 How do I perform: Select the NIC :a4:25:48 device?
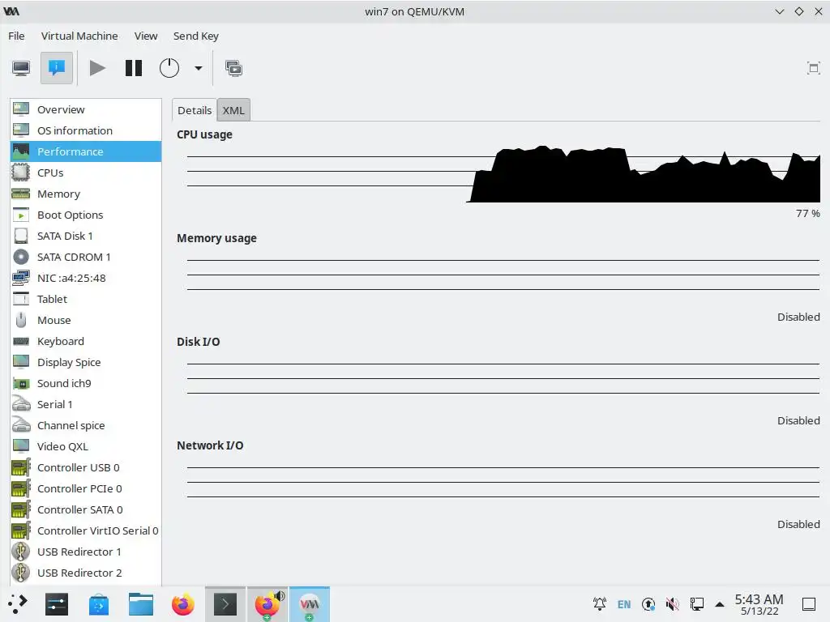point(86,279)
